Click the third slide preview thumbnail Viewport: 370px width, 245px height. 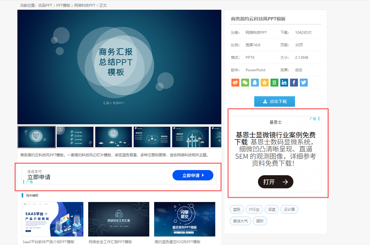(113, 137)
